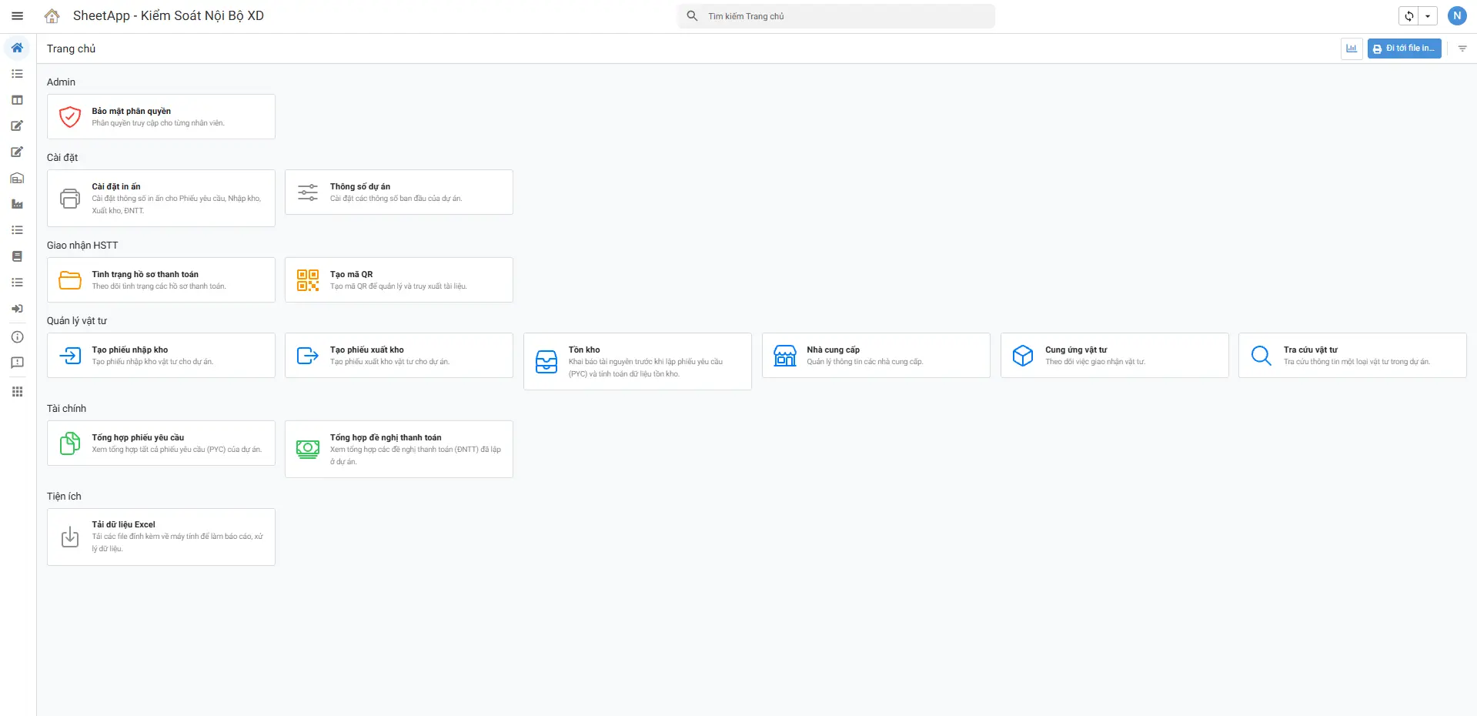Open Tổng hợp phiếu yêu cầu card
This screenshot has height=716, width=1477.
[161, 443]
